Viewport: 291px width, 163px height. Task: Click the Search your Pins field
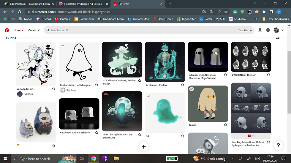tap(139, 30)
